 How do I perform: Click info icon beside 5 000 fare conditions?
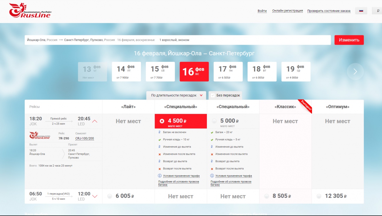click(212, 176)
